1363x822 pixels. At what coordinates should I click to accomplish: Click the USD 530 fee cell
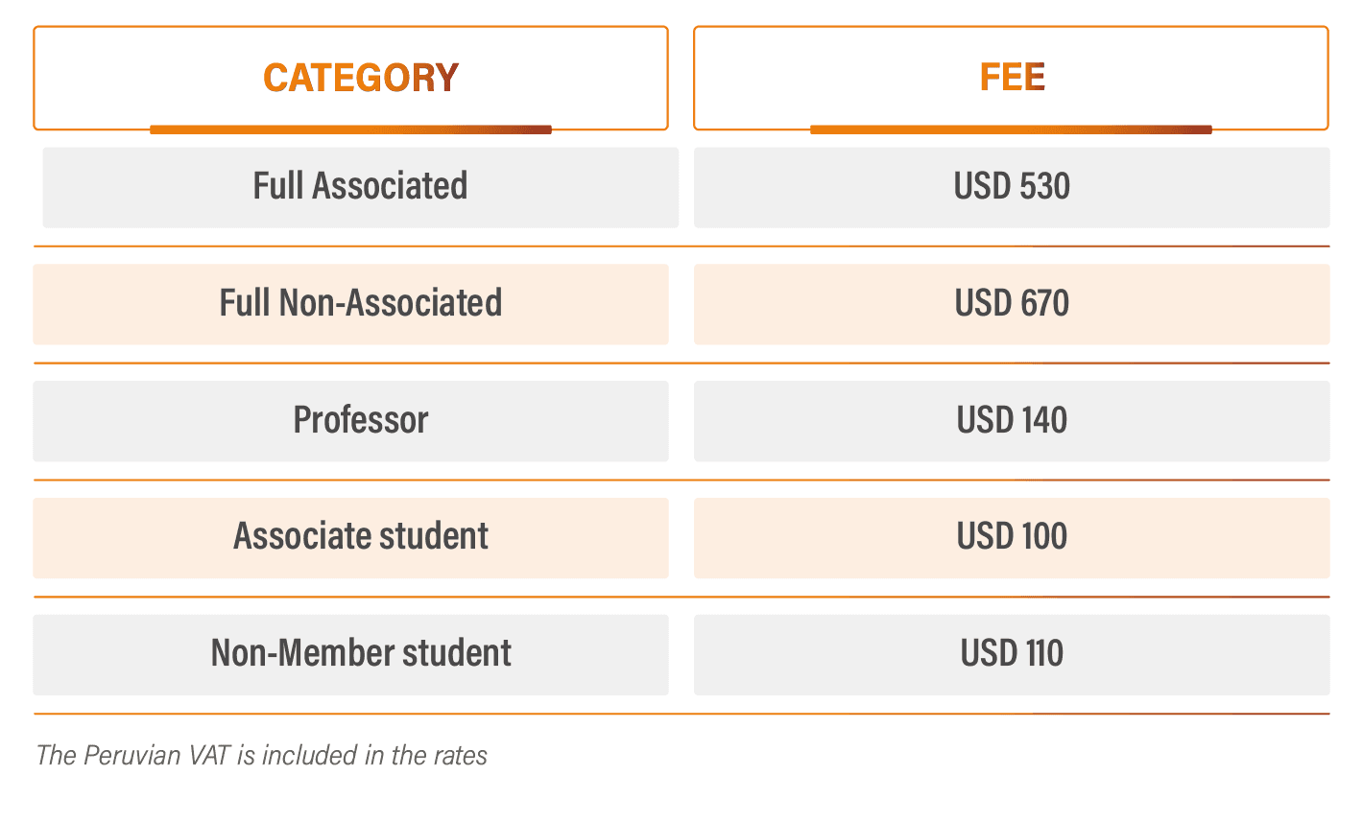(x=1012, y=187)
